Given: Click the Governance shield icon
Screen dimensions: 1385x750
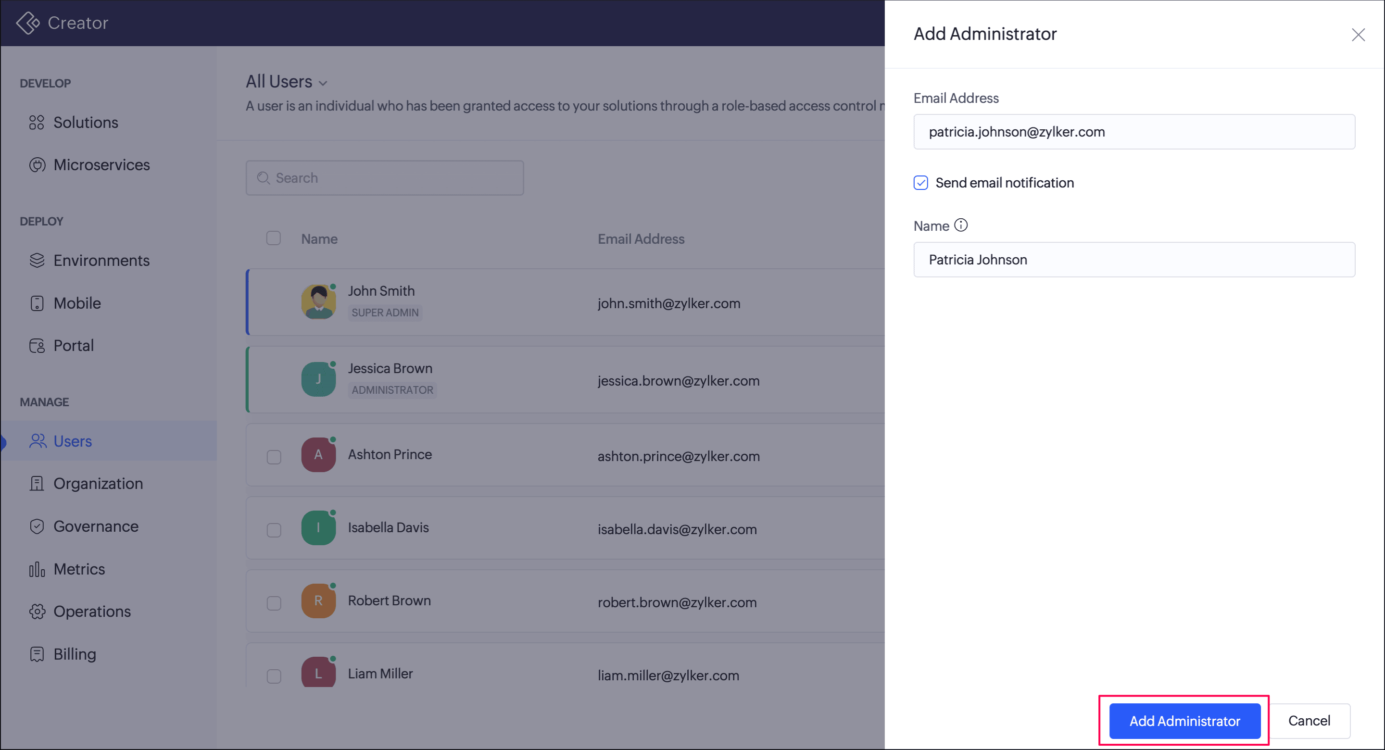Looking at the screenshot, I should [37, 526].
